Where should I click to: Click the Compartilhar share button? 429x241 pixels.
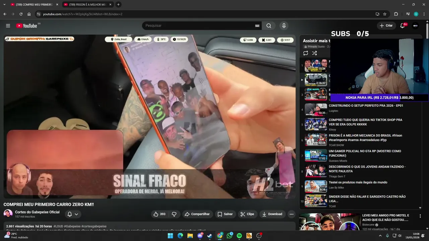[197, 214]
